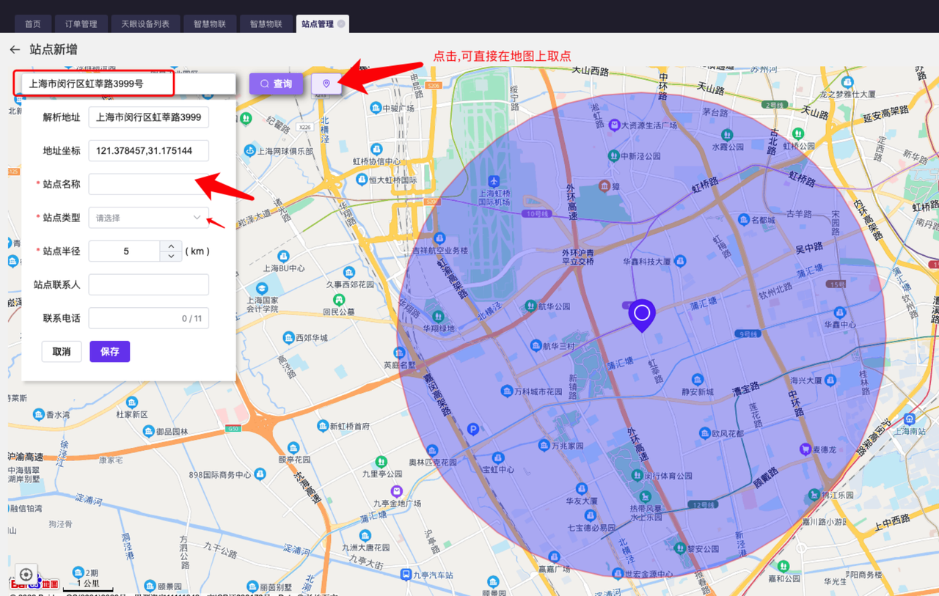Screen dimensions: 939x596
Task: Click the 联系电话 input field
Action: pyautogui.click(x=149, y=318)
